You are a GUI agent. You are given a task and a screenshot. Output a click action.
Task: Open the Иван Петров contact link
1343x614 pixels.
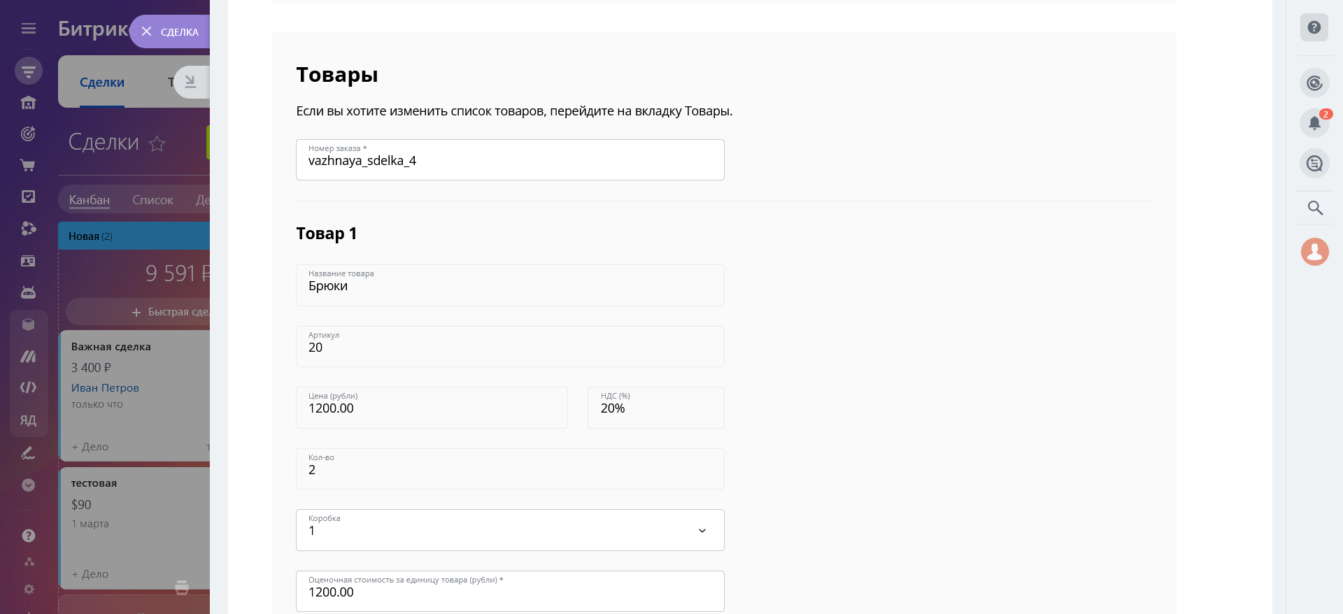tap(105, 388)
